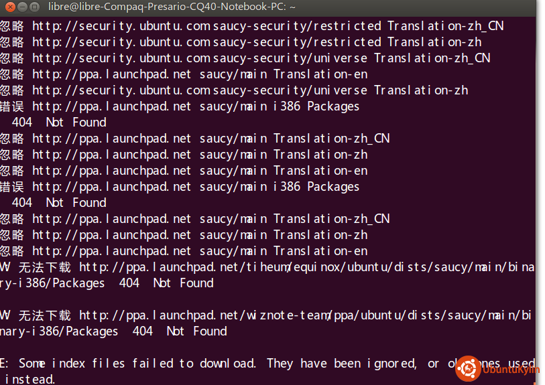This screenshot has height=385, width=545.
Task: Click the text 'binary-i386/Packages 404 Not Found' after wiznote
Action: tap(114, 331)
